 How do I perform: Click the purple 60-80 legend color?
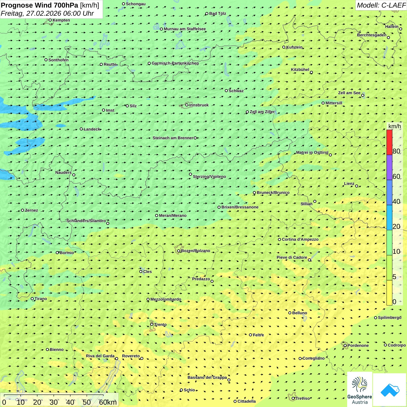(389, 167)
